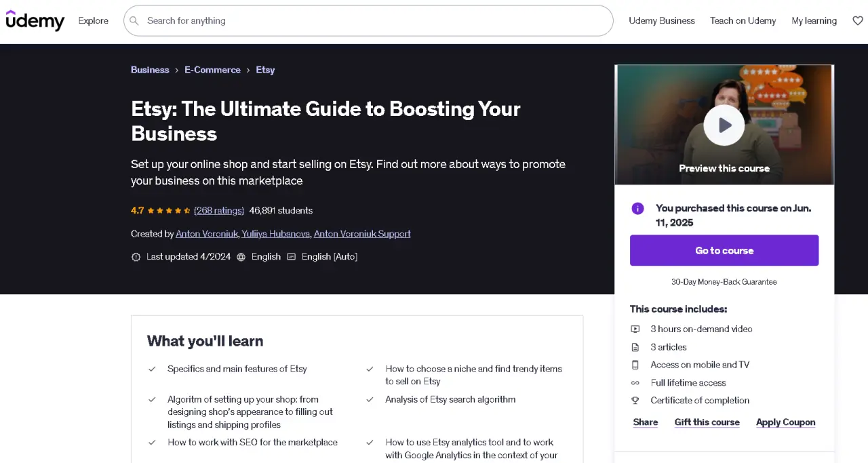Click the 30-Day Money-Back Guarantee text
This screenshot has width=868, height=463.
coord(724,282)
